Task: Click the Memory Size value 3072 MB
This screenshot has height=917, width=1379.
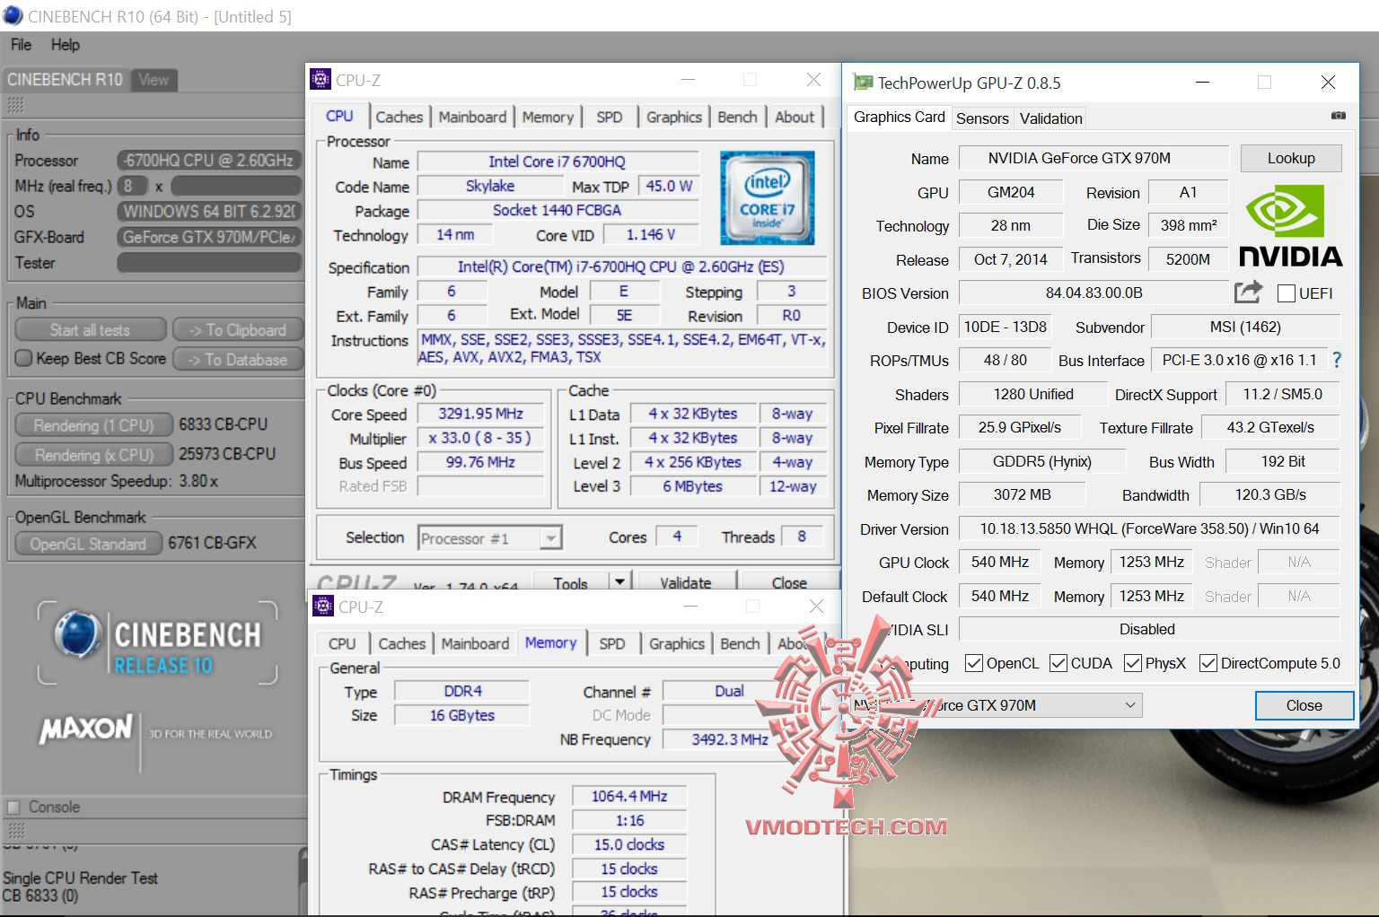Action: click(1022, 494)
